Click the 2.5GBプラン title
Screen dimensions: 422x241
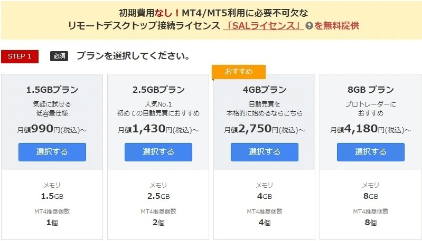click(x=158, y=90)
